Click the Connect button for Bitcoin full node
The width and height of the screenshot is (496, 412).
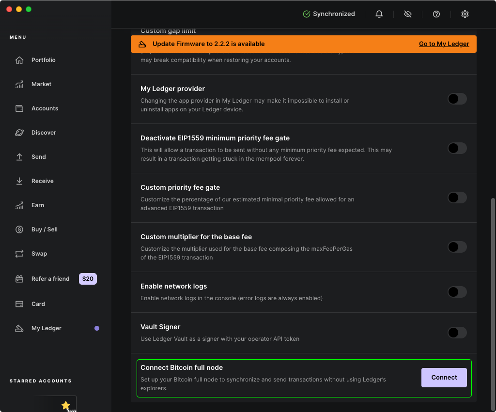coord(444,378)
